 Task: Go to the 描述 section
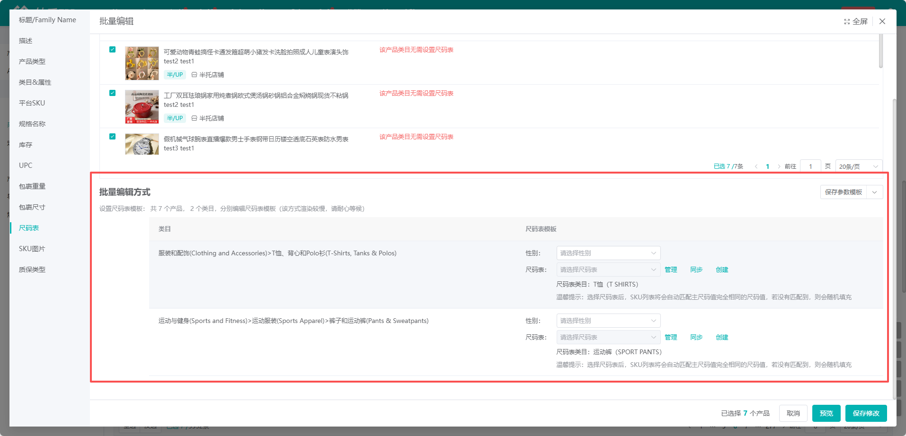coord(26,41)
